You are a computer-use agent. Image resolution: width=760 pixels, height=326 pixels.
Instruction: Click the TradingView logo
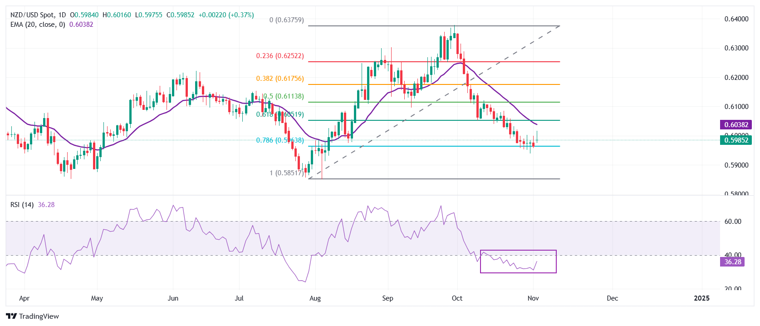[33, 316]
